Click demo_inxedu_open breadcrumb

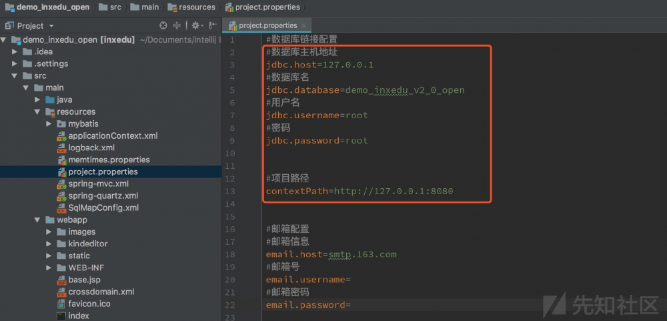pos(48,7)
